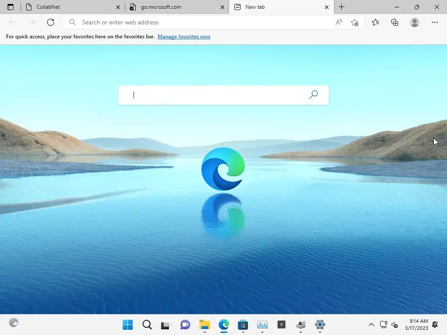447x335 pixels.
Task: Select the New tab tab
Action: pyautogui.click(x=281, y=7)
